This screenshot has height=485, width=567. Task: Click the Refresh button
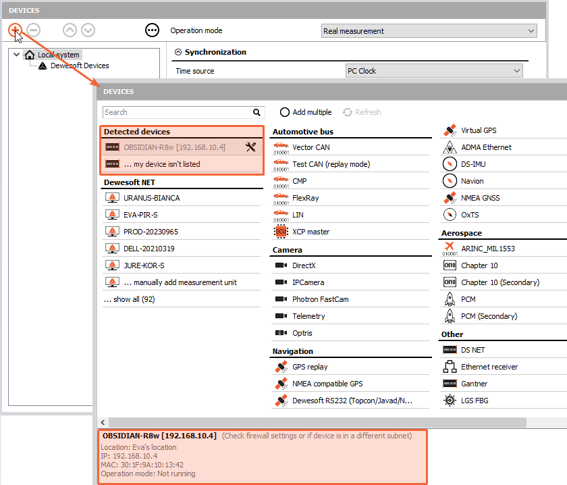[x=362, y=112]
